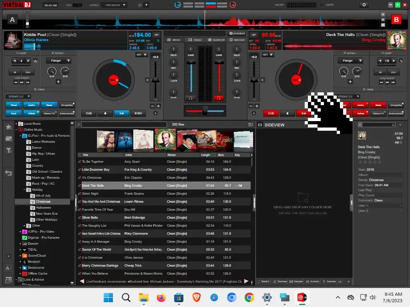Click deck B CUE button

[x=271, y=113]
